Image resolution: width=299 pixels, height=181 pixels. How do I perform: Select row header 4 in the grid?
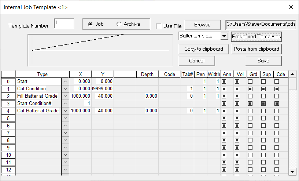click(8, 111)
